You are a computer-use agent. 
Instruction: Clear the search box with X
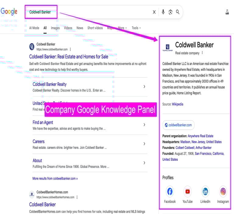click(154, 12)
